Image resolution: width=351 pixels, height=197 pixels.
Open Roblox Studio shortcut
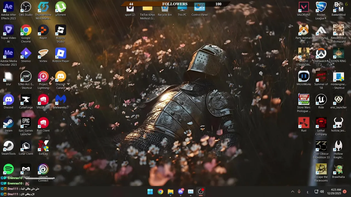point(61,34)
